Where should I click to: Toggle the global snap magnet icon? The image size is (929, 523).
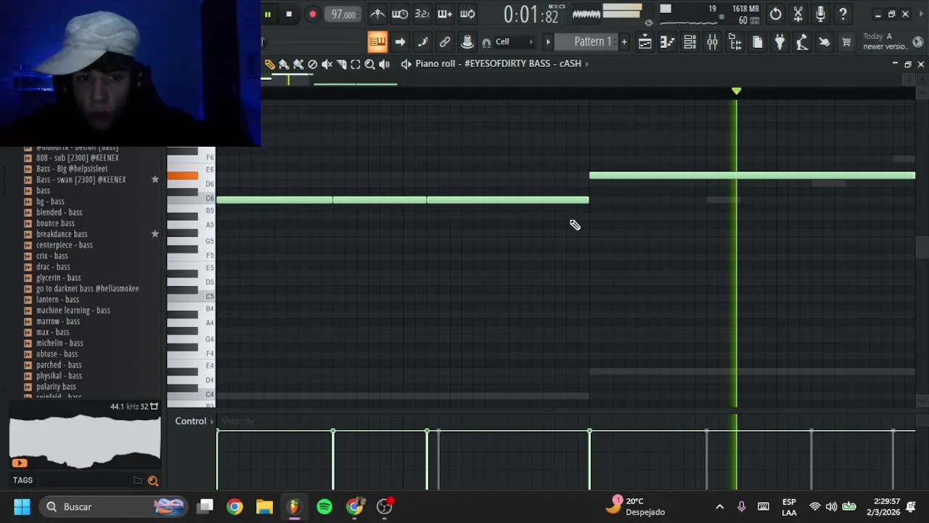click(486, 42)
